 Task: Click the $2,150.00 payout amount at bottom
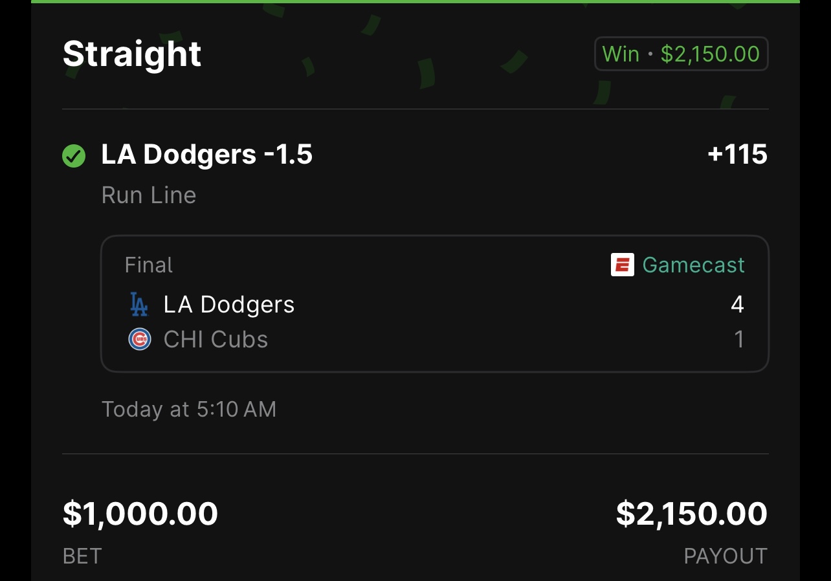tap(691, 514)
